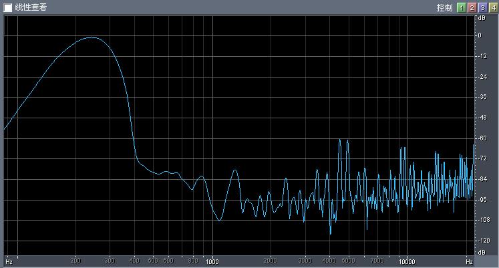Click the 2000 Hz axis label
The height and width of the screenshot is (268, 499).
[x=271, y=261]
